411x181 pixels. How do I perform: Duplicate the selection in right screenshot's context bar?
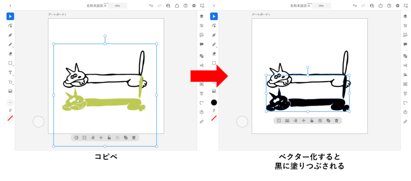point(328,121)
